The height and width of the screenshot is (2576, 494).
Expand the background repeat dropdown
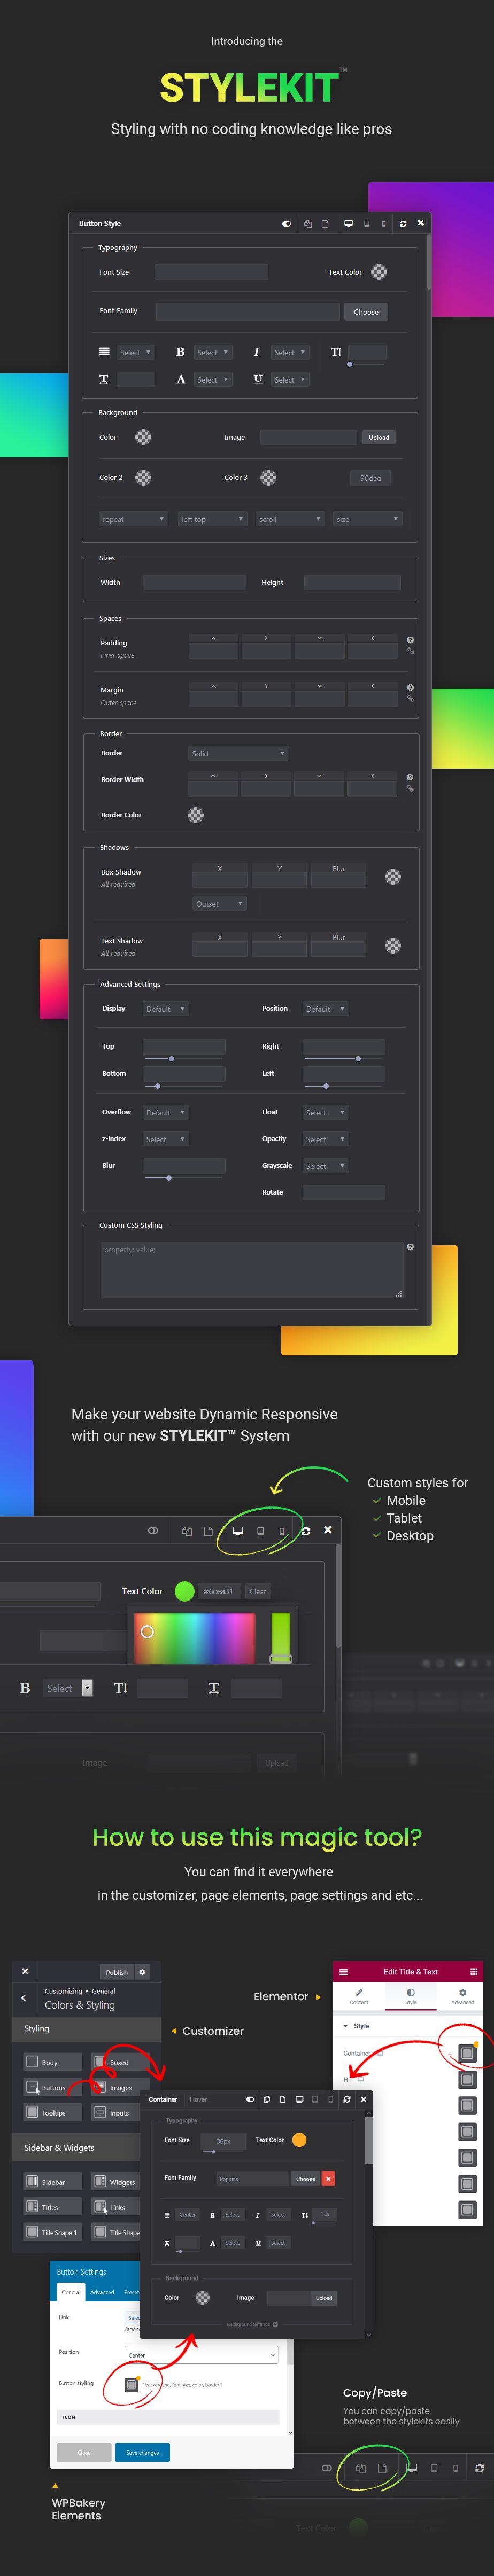(133, 519)
